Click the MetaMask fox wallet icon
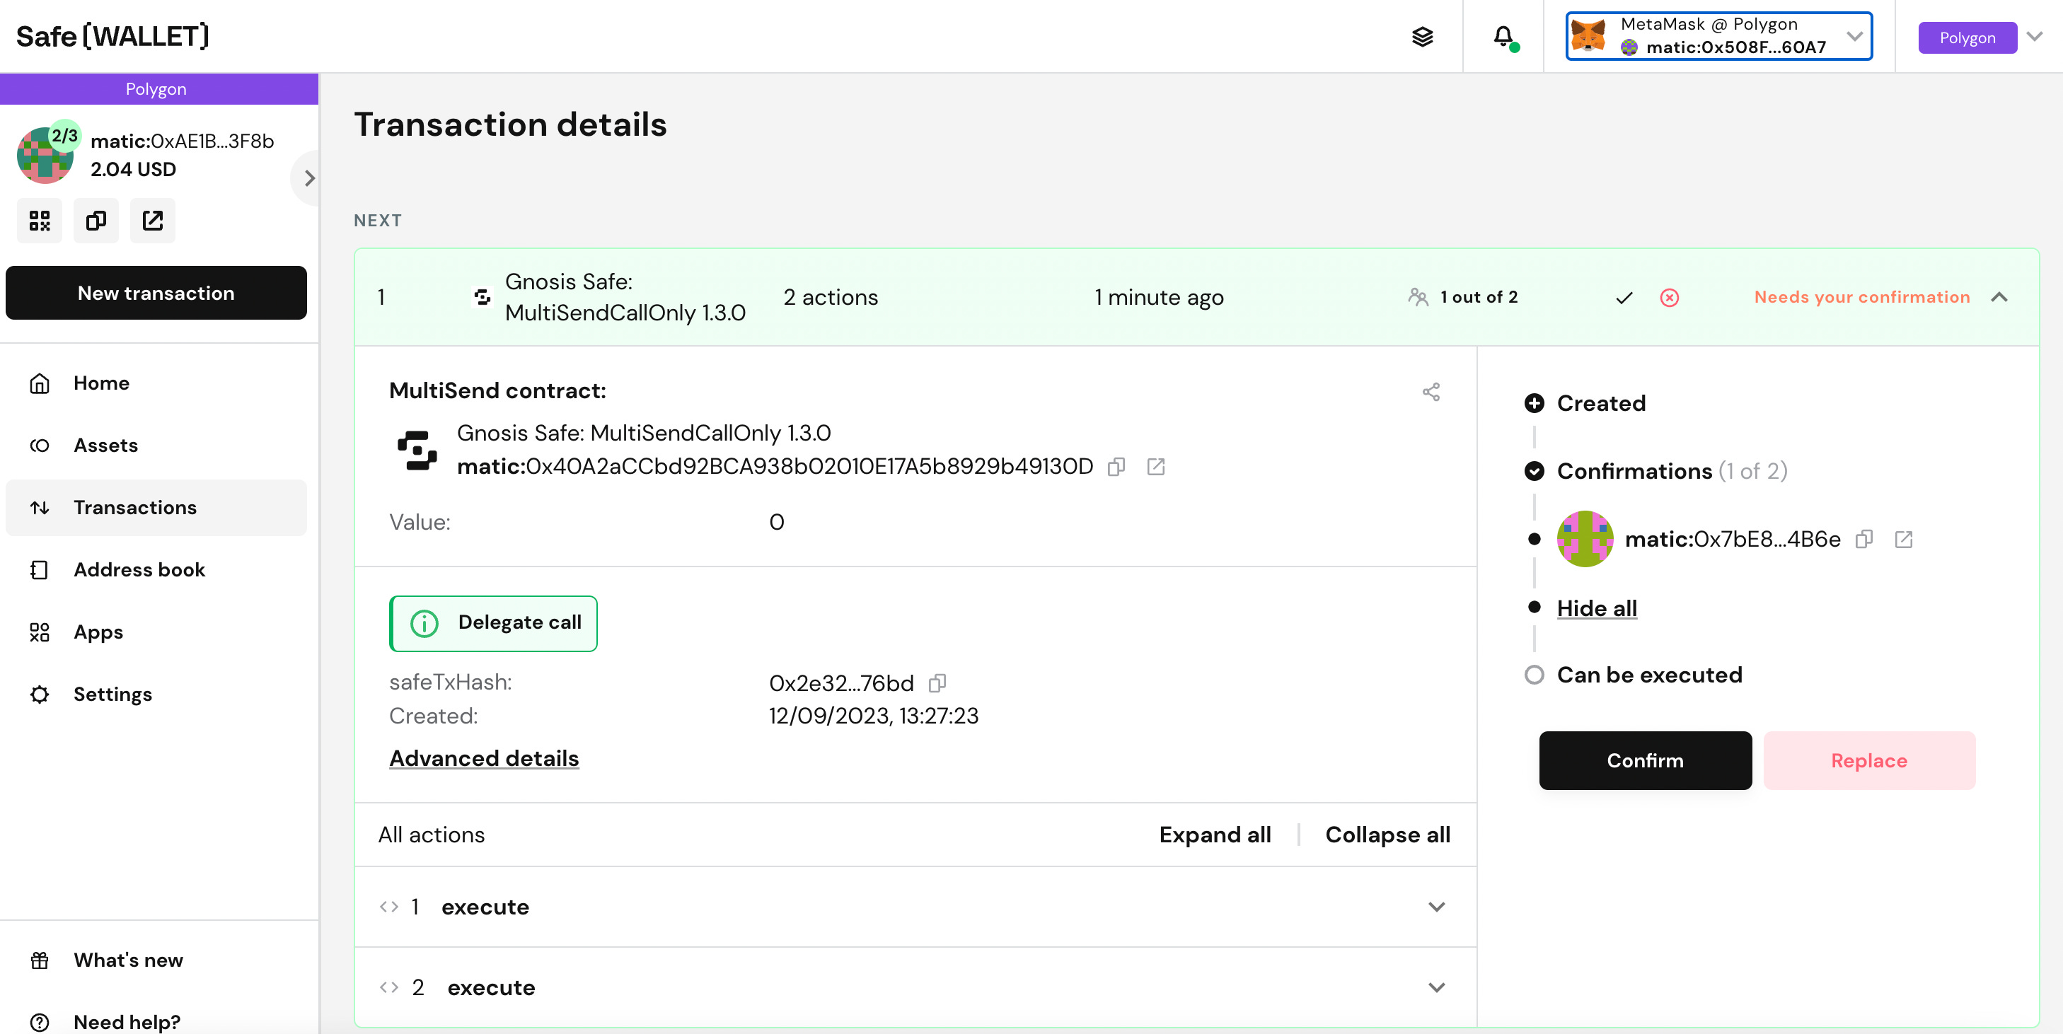The width and height of the screenshot is (2063, 1034). [1589, 36]
